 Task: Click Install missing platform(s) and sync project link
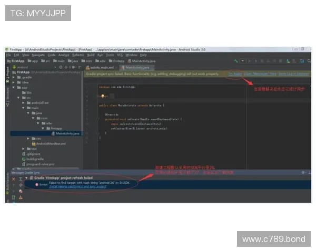pos(78,186)
